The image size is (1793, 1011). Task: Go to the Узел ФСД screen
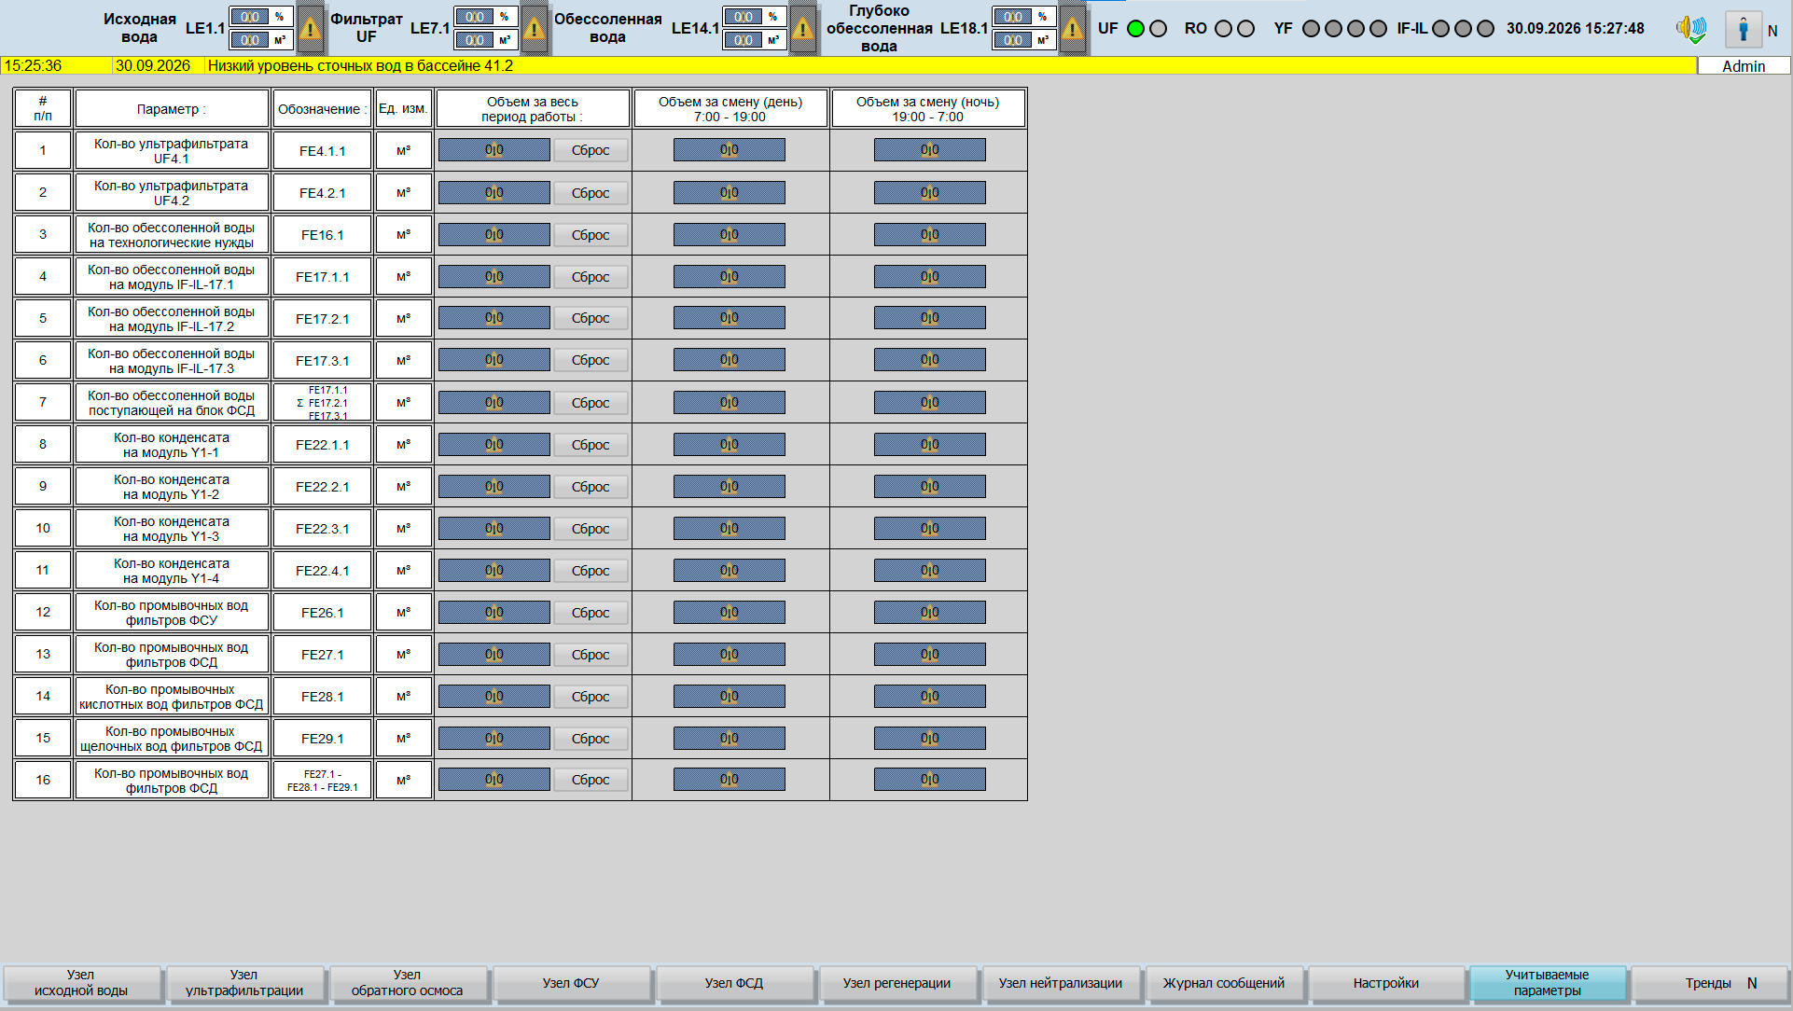pos(734,983)
